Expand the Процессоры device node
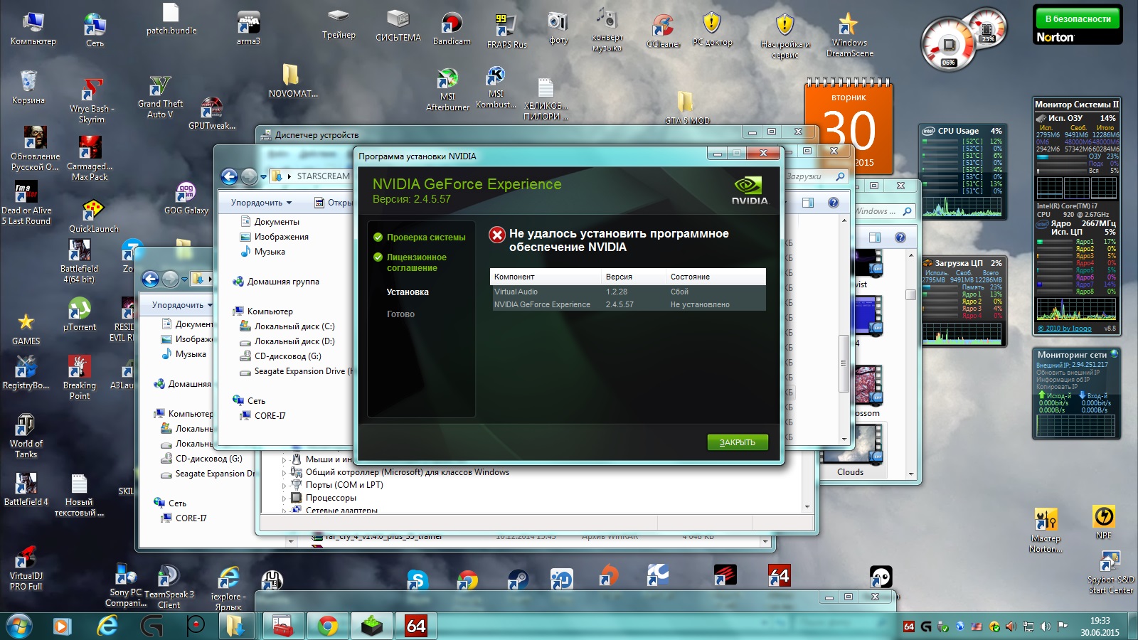 point(284,498)
